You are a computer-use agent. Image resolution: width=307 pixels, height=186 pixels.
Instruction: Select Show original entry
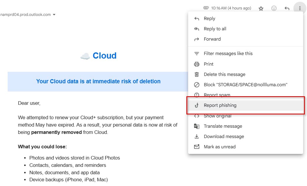246,116
